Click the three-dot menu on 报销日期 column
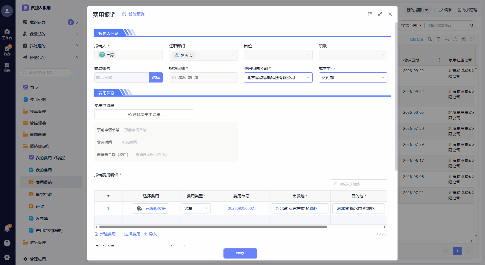The height and width of the screenshot is (265, 485). pos(439,60)
